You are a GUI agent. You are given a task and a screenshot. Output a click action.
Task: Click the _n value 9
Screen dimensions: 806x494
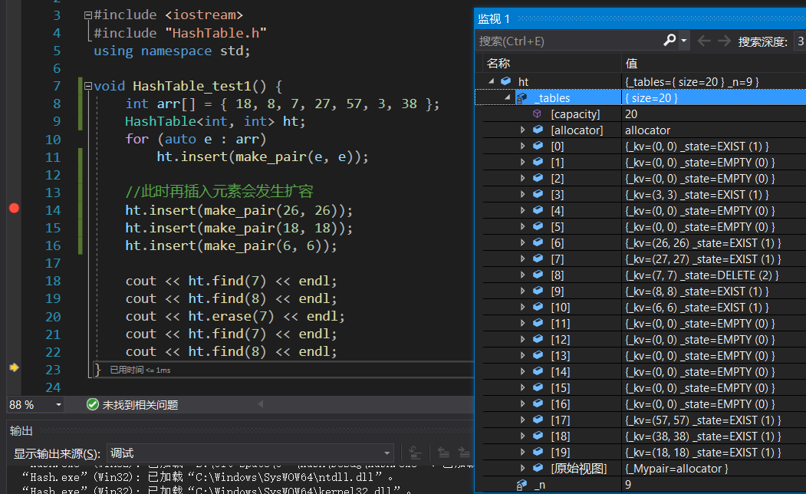point(628,485)
